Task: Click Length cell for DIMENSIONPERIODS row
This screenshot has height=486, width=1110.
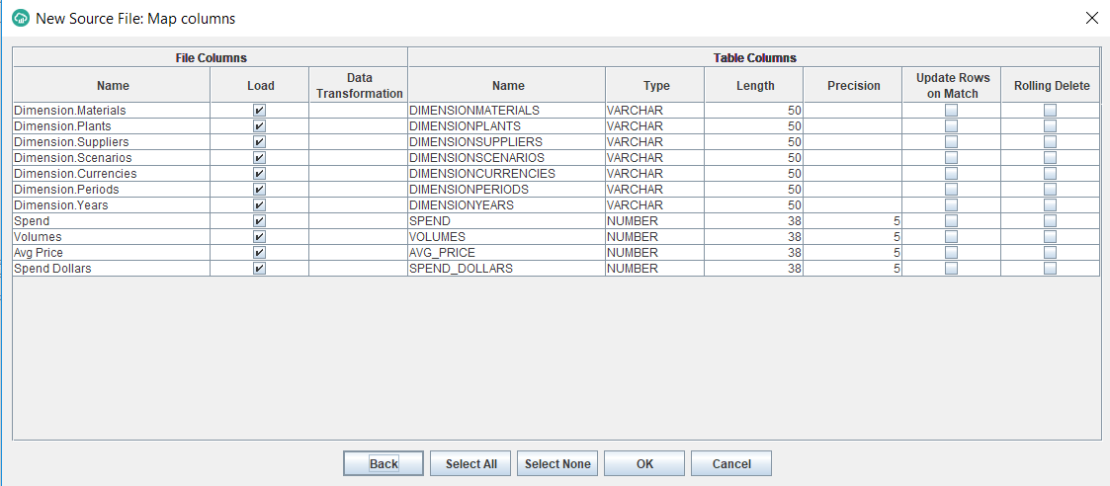Action: [753, 190]
